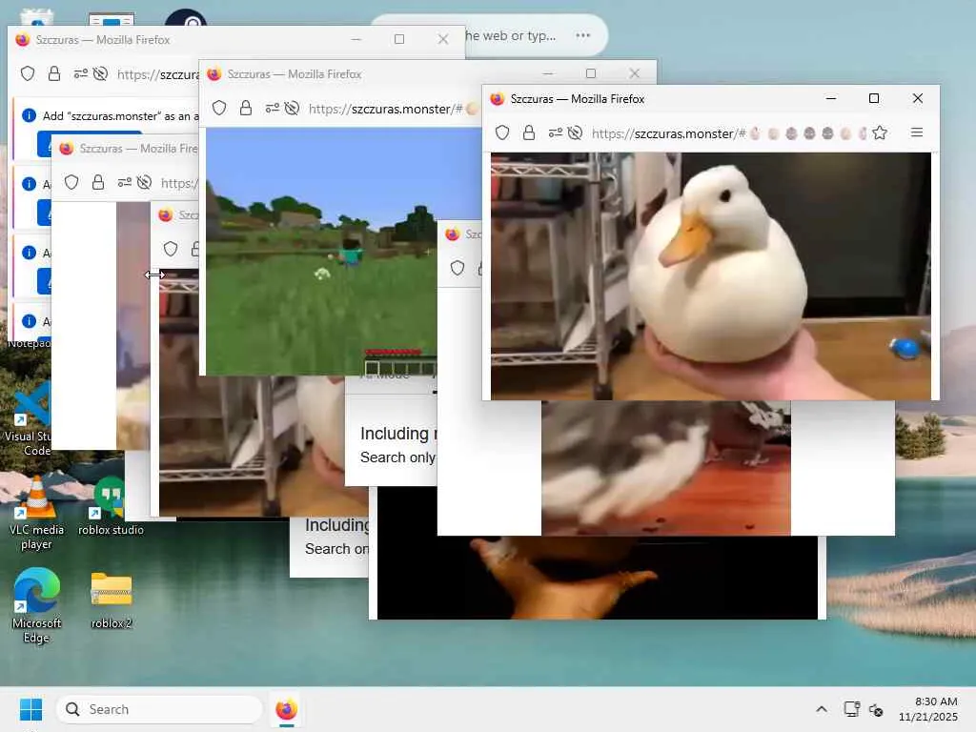Open clock showing 8:30 AM 11/21/2025

point(928,709)
